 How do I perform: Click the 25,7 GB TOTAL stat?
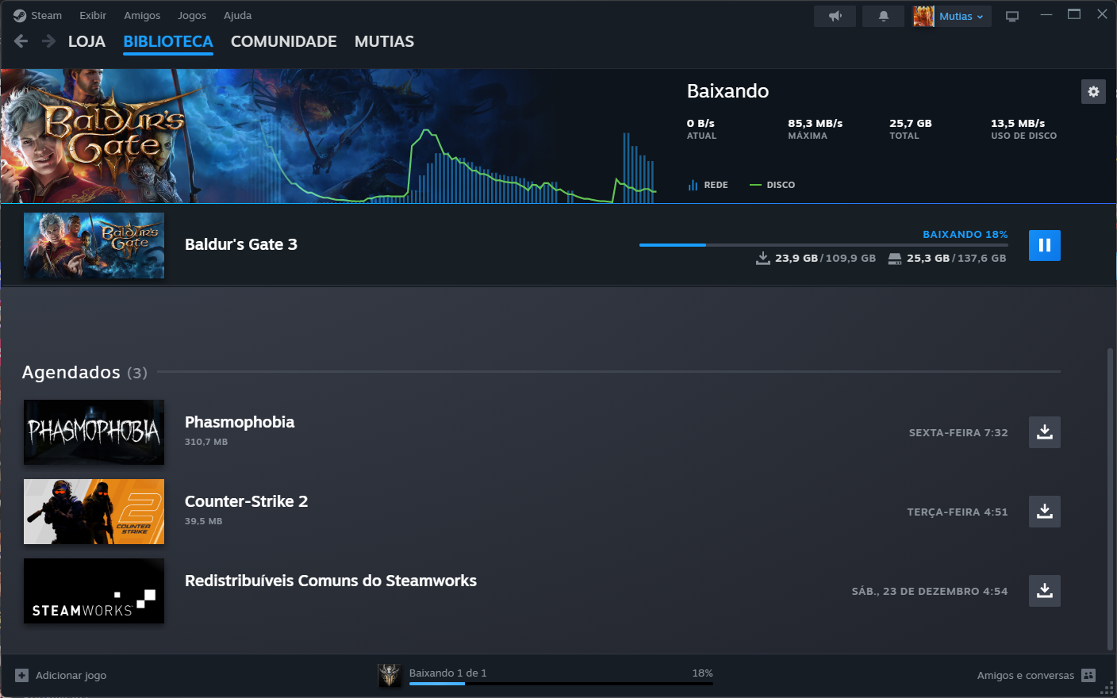pyautogui.click(x=911, y=128)
